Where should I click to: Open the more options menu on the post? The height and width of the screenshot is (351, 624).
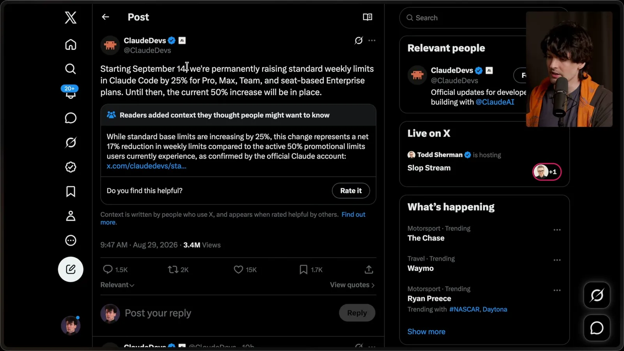point(372,40)
